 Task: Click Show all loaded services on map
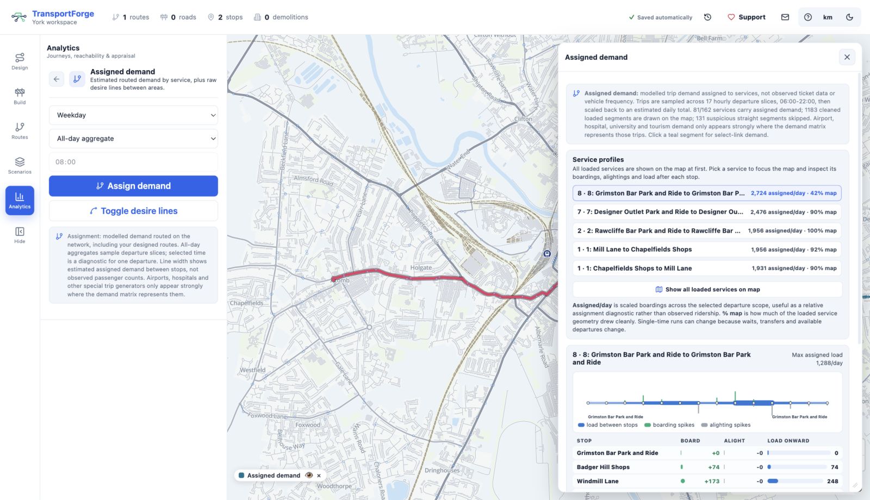point(707,290)
